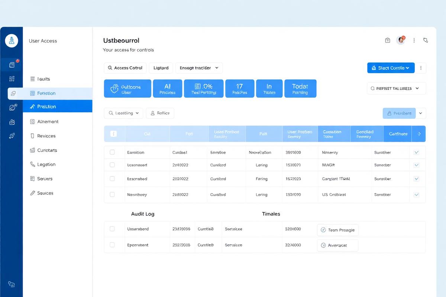Click the Team Prnagle button

(338, 230)
